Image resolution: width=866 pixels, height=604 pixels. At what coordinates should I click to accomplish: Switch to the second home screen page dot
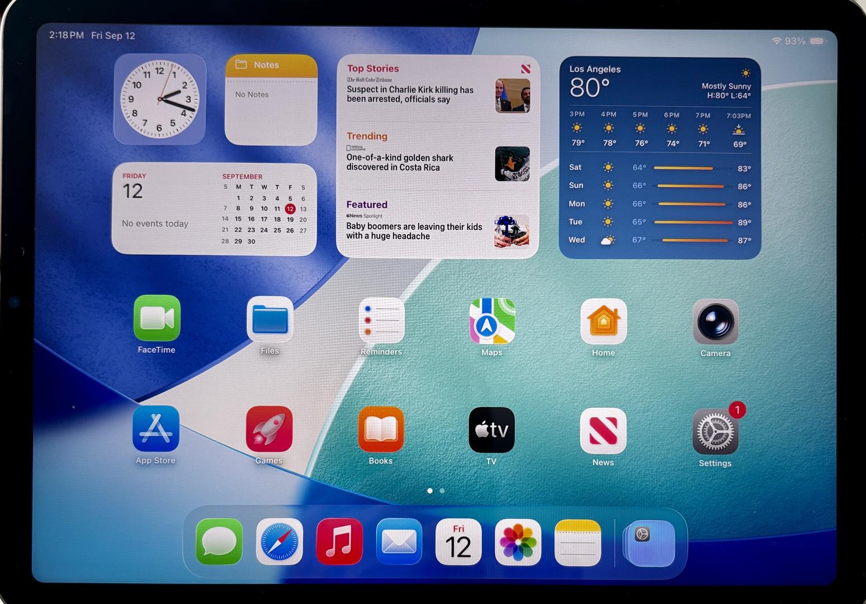pos(442,491)
